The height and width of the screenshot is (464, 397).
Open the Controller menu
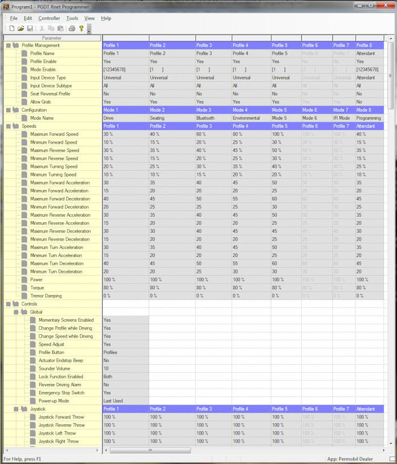49,18
